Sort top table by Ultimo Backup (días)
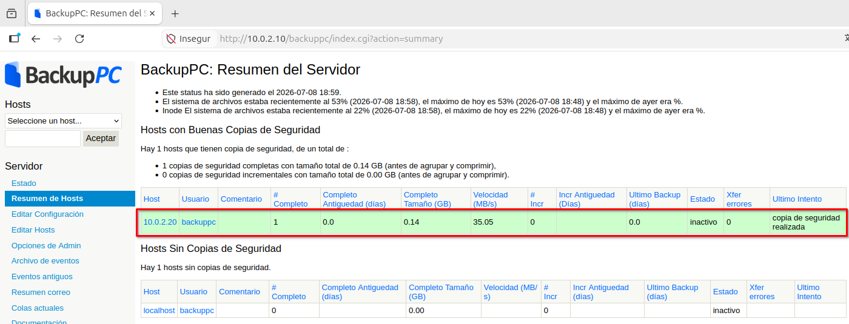This screenshot has height=324, width=849. 655,199
